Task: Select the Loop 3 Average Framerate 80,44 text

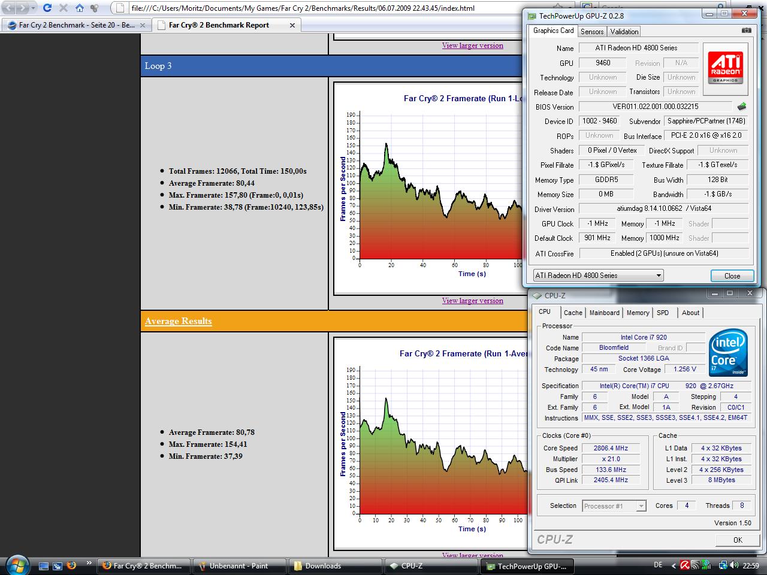Action: [212, 183]
